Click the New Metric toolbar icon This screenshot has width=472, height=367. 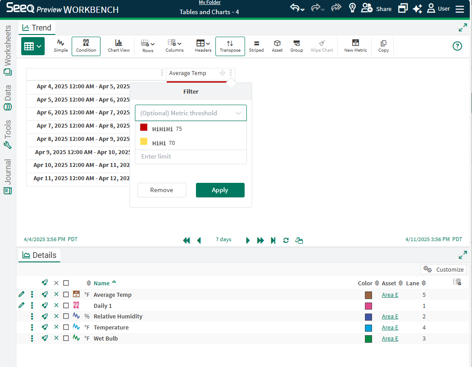pyautogui.click(x=355, y=46)
